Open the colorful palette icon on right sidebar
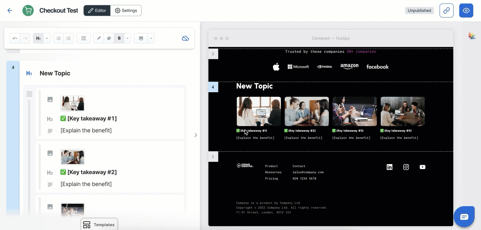The height and width of the screenshot is (230, 481). click(x=472, y=36)
